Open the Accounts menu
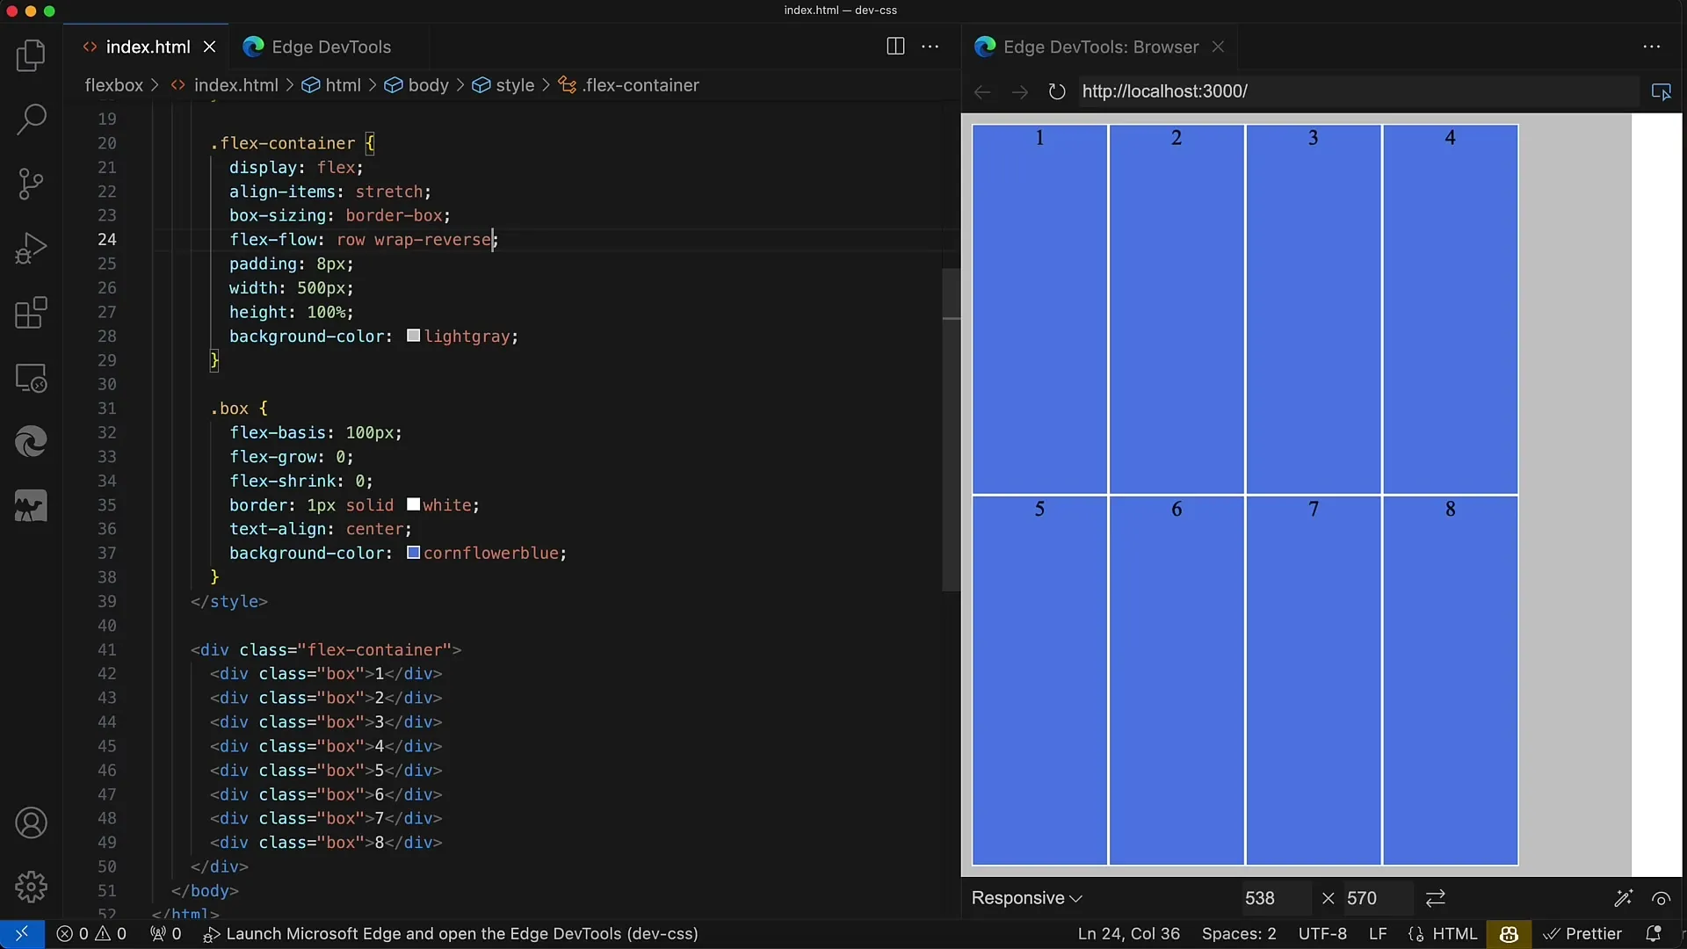The height and width of the screenshot is (949, 1687). coord(31,823)
